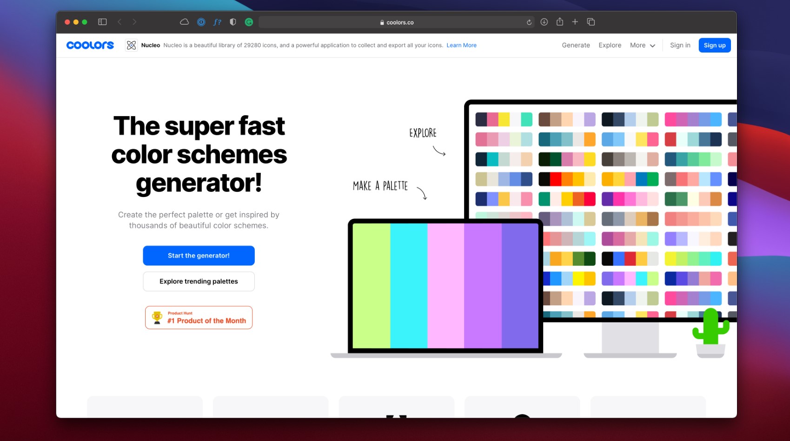Image resolution: width=790 pixels, height=441 pixels.
Task: Go forward using the Safari arrow
Action: (x=134, y=22)
